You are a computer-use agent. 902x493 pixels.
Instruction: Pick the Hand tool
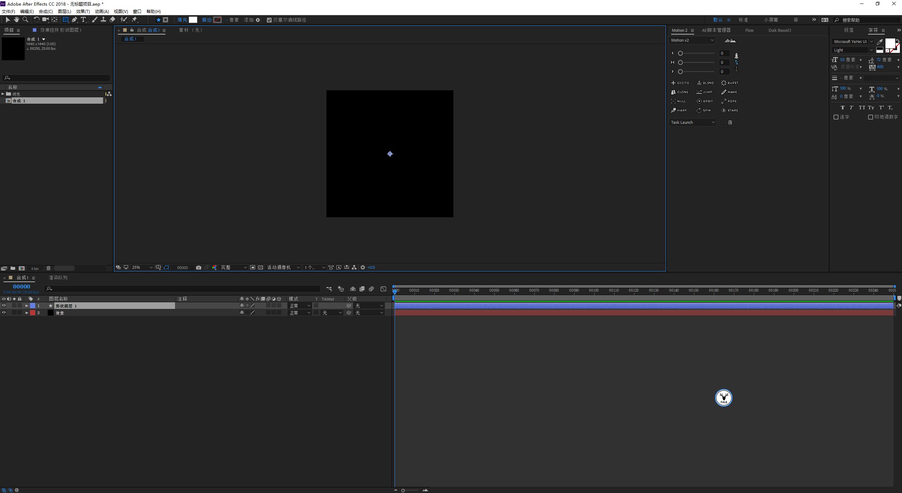(16, 20)
